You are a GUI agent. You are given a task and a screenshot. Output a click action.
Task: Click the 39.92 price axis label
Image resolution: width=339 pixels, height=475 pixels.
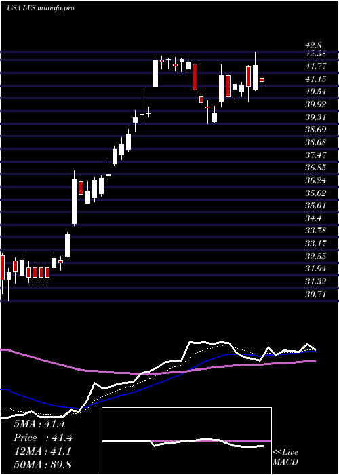click(316, 104)
